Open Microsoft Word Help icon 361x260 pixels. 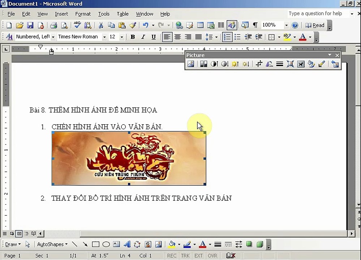click(295, 25)
